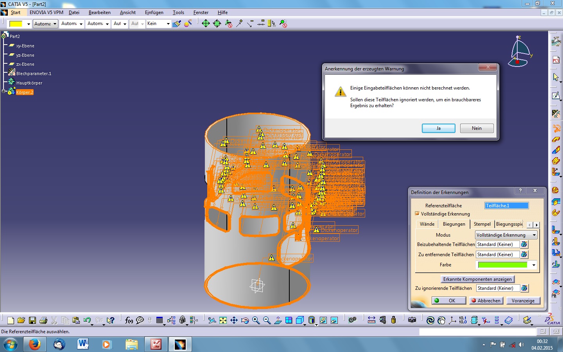Screen dimensions: 563x352
Task: Open the Start menu in CATIA
Action: click(15, 13)
